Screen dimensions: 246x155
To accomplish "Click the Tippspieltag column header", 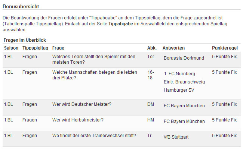I will click(x=35, y=48).
